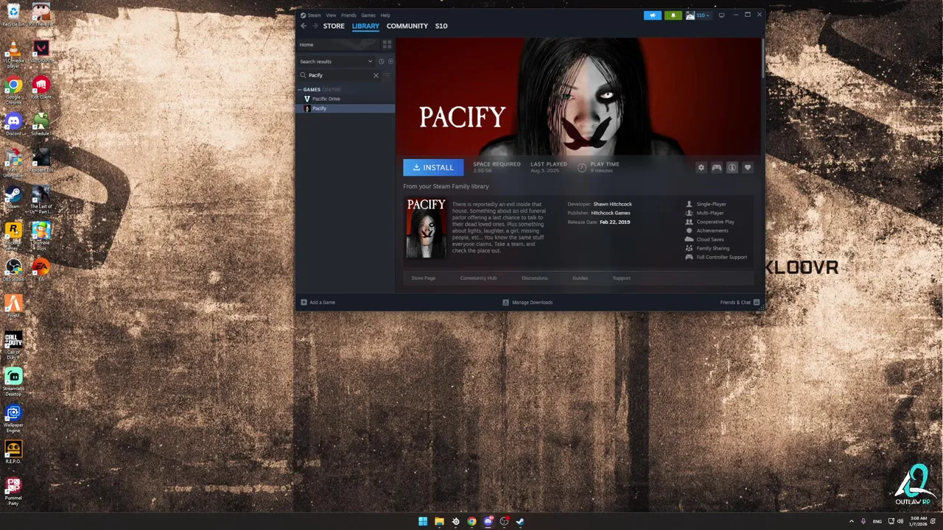
Task: Click developer name Shawn Hitchcock
Action: coord(612,204)
